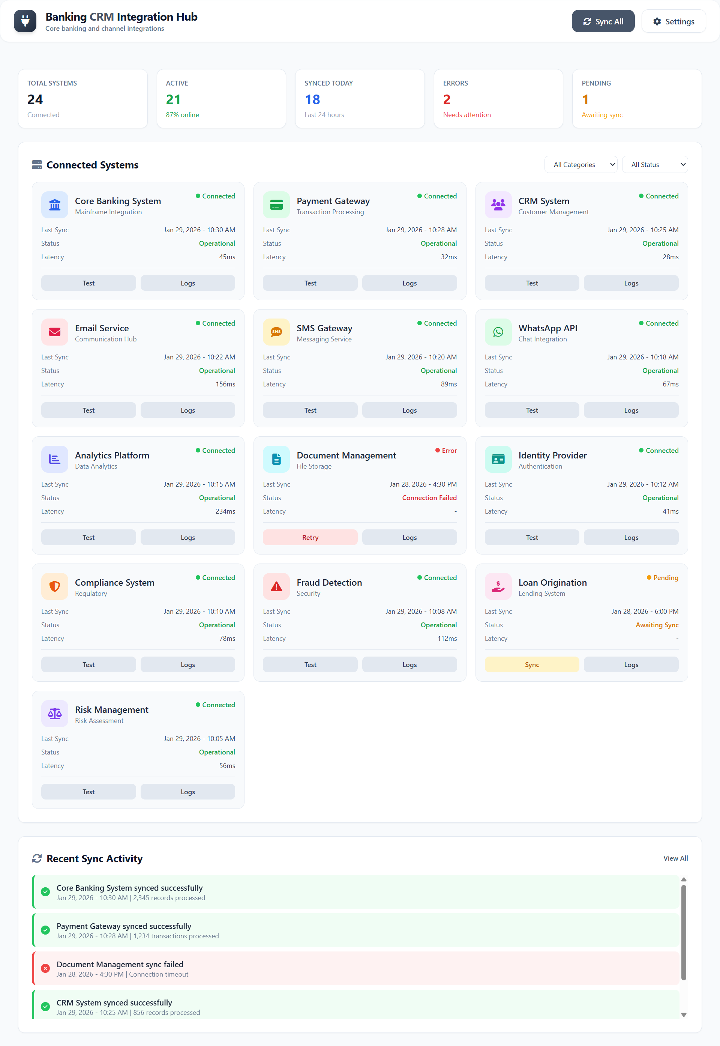View logs for SMS Gateway
Viewport: 720px width, 1046px height.
409,410
